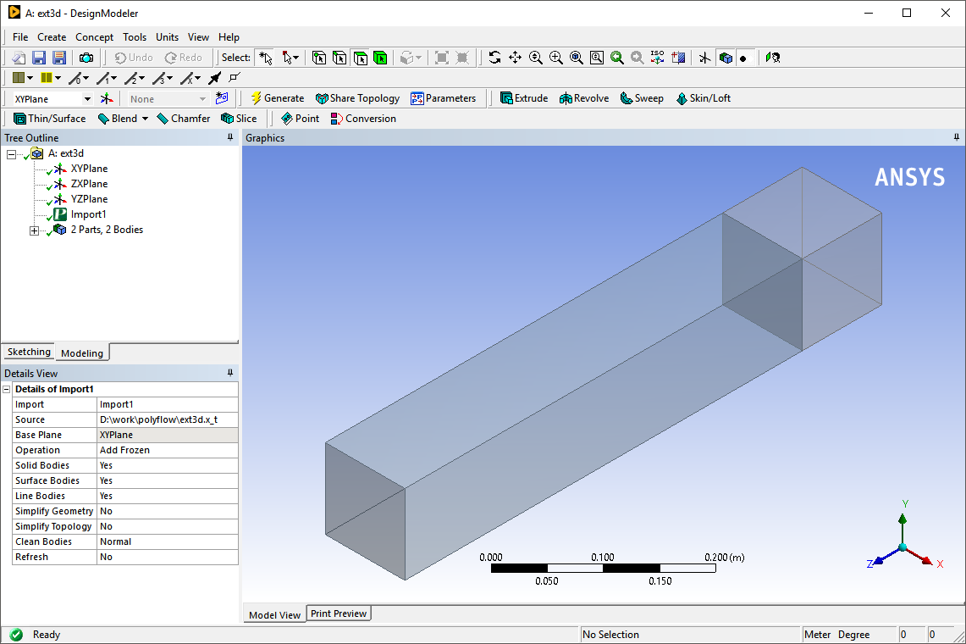
Task: Select the Point/vertex selection filter icon
Action: pyautogui.click(x=319, y=58)
